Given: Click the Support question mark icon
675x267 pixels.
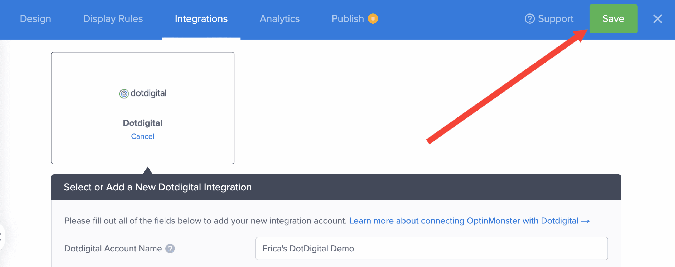Looking at the screenshot, I should 529,19.
